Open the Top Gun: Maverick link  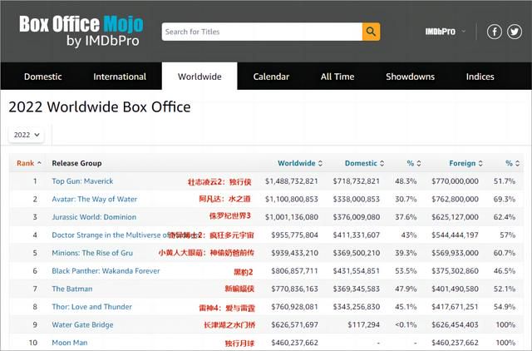coord(82,181)
